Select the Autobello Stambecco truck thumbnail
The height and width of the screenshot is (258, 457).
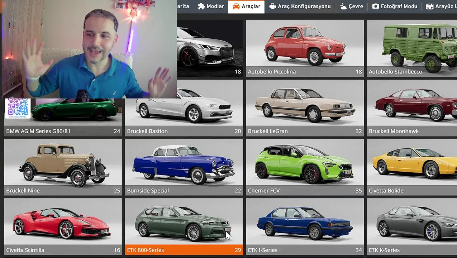(412, 44)
